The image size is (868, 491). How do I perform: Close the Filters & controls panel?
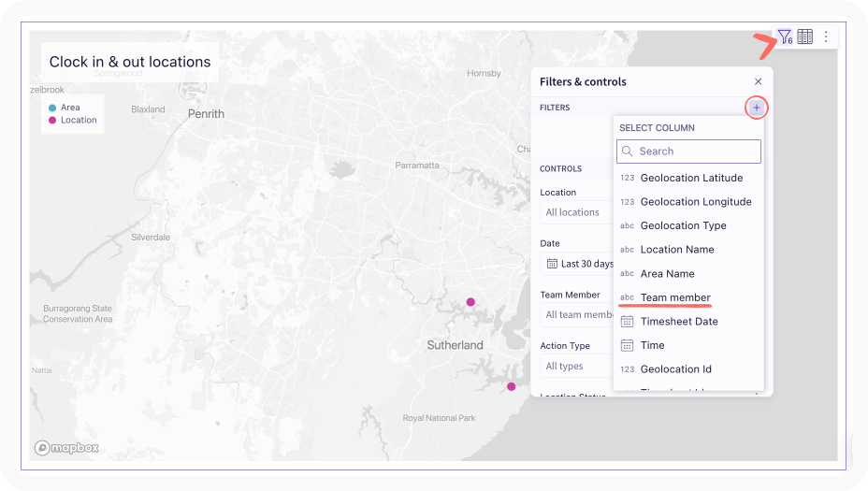[x=758, y=81]
